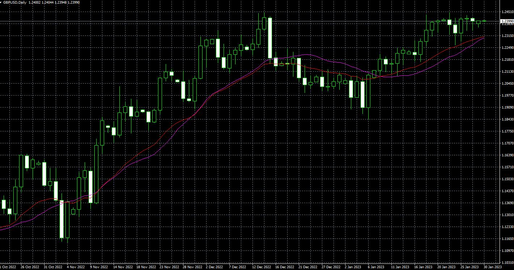Click the 18 Nov 2022 date label
The image size is (514, 270).
click(x=146, y=267)
